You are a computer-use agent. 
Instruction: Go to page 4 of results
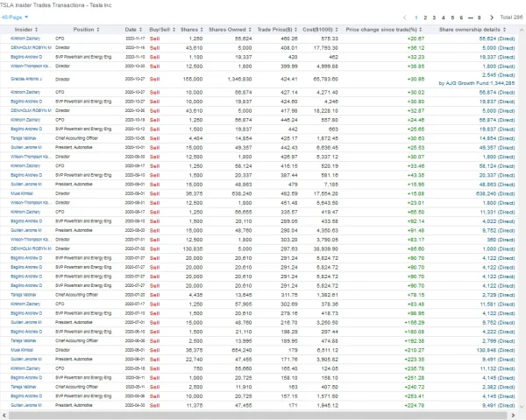(x=443, y=17)
